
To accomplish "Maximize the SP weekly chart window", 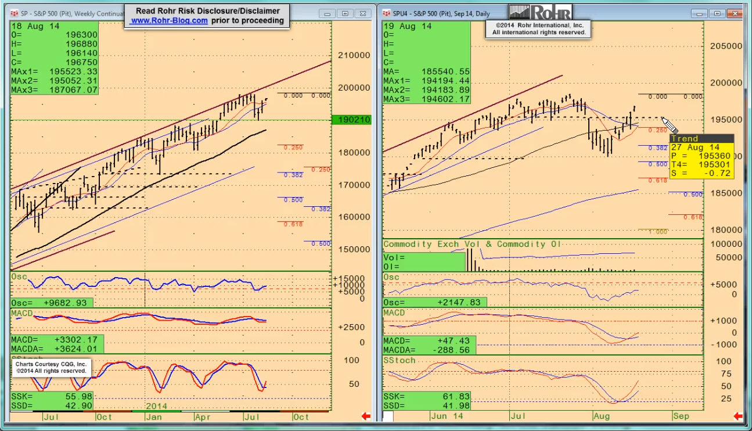I will pos(345,13).
